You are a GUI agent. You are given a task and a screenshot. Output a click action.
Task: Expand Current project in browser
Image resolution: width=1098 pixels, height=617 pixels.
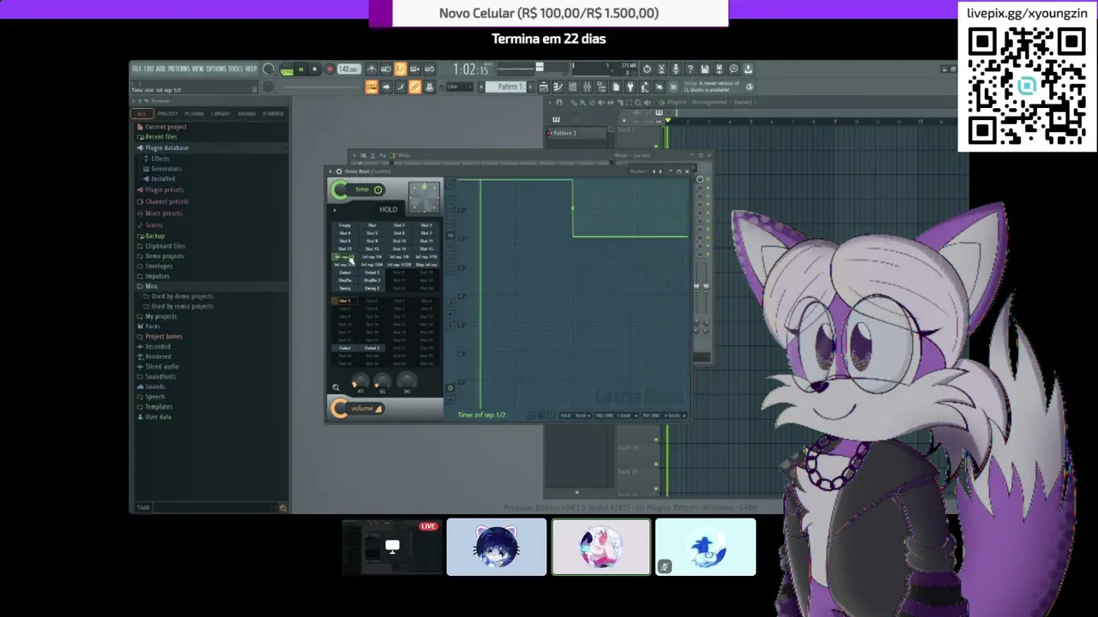tap(166, 127)
